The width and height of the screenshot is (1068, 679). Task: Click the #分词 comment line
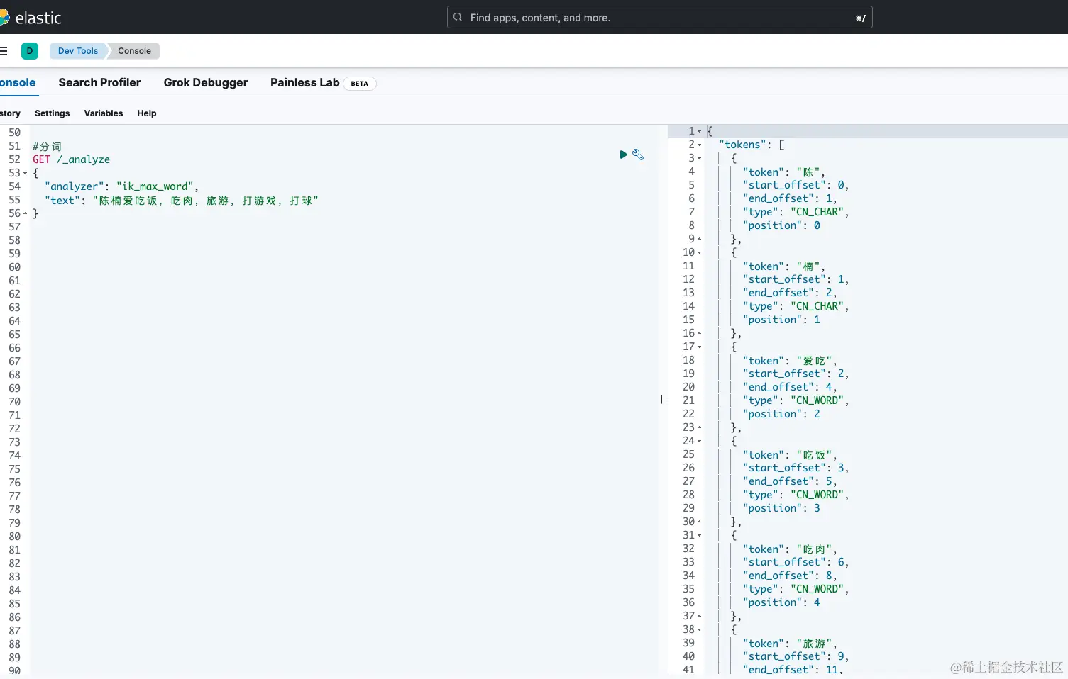click(x=47, y=147)
